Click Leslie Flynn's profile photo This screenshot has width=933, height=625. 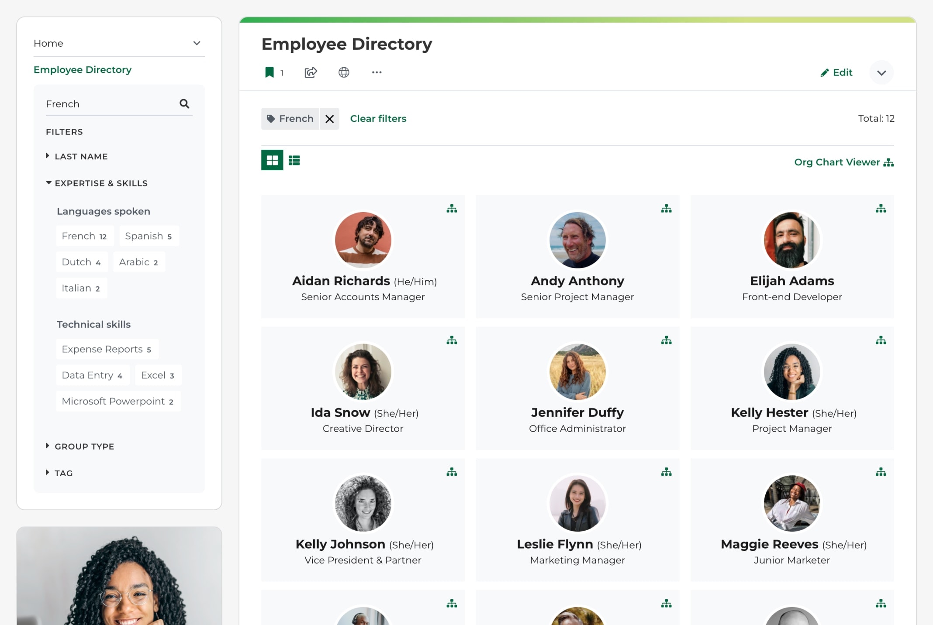coord(577,503)
